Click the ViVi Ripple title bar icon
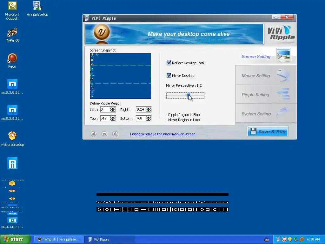Viewport: 325px width, 244px height. pos(87,18)
